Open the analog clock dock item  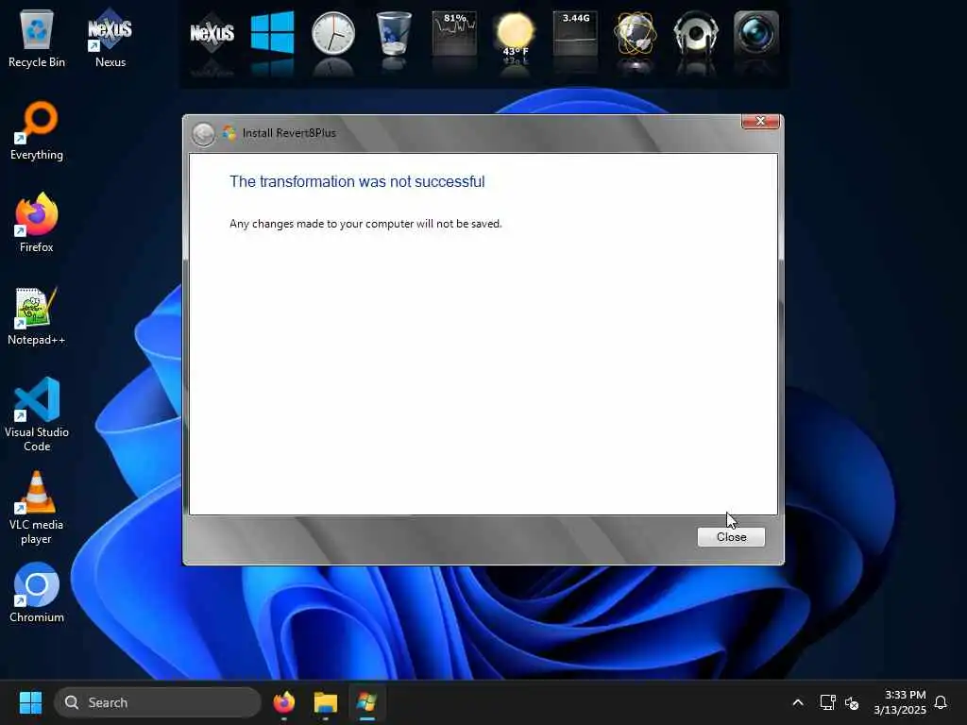333,33
